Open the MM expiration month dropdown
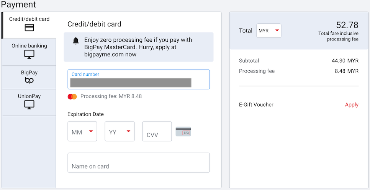The width and height of the screenshot is (370, 190). (82, 132)
